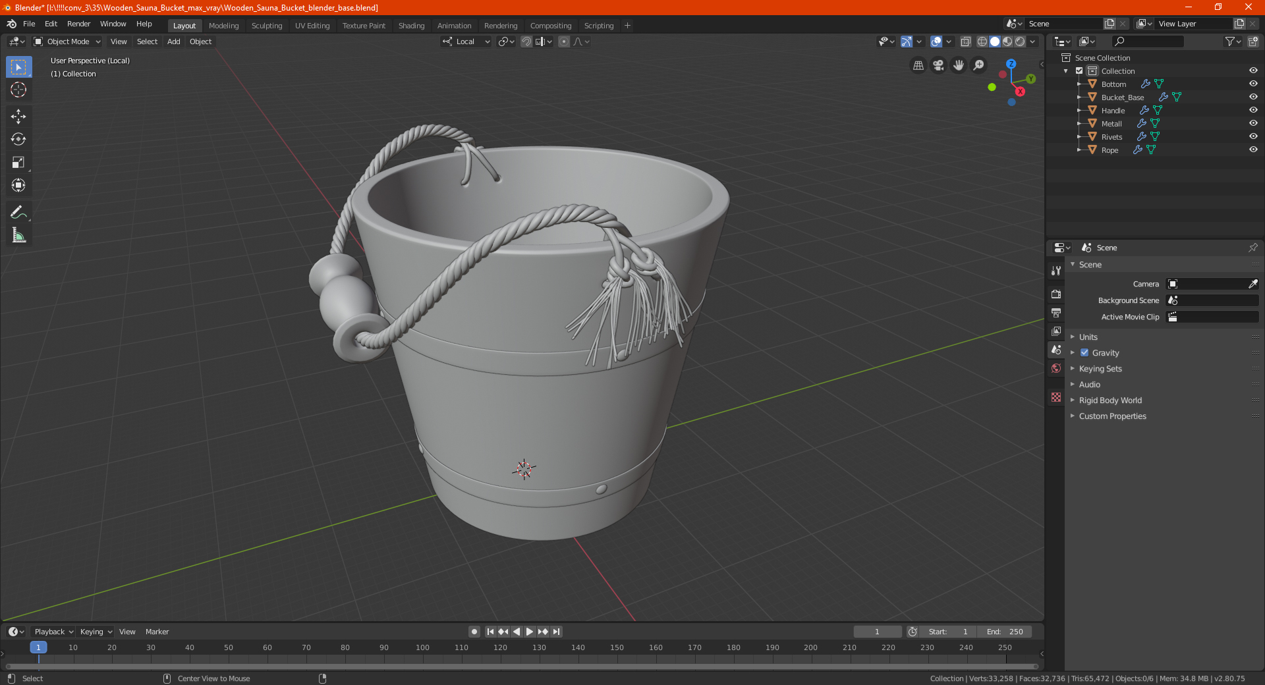This screenshot has width=1265, height=685.
Task: Switch to rendered viewport shading
Action: tap(1020, 41)
